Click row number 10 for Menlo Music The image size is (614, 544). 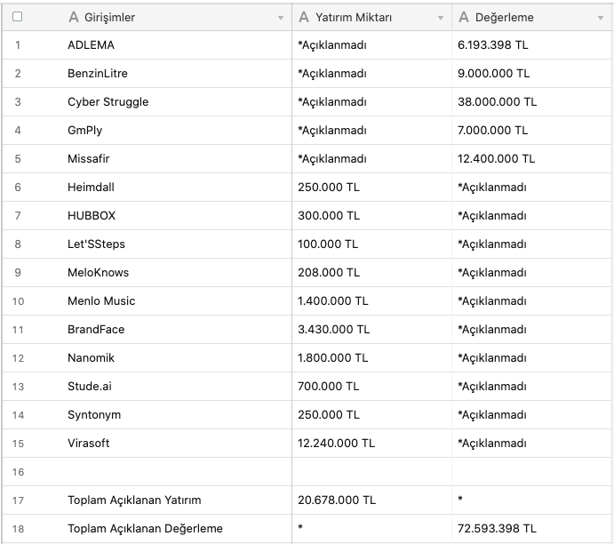coord(18,301)
